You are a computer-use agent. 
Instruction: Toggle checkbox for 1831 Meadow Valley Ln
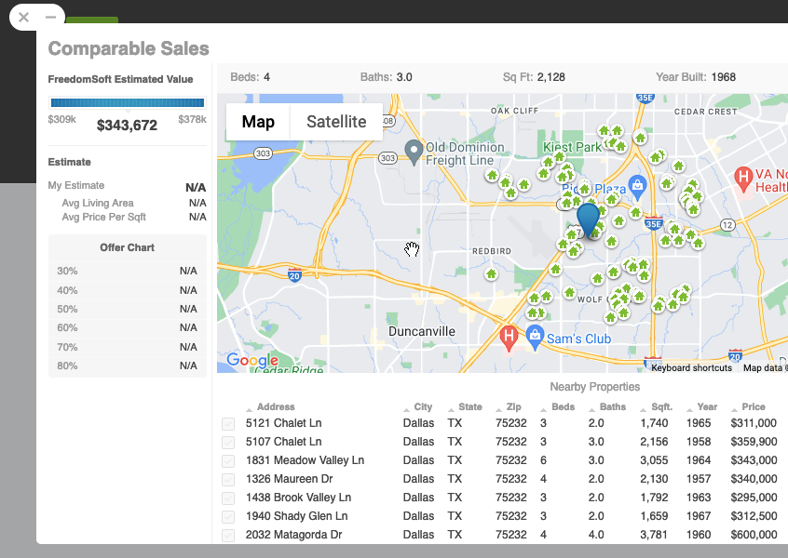[228, 460]
